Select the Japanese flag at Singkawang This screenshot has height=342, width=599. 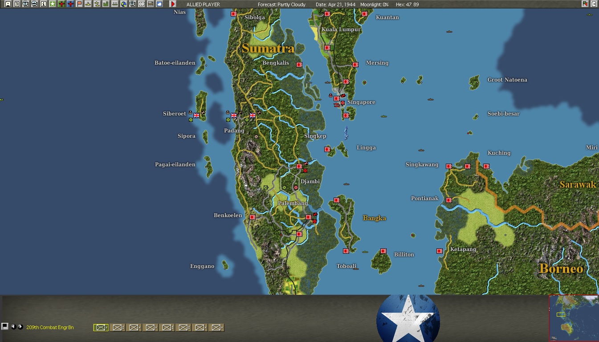[449, 166]
